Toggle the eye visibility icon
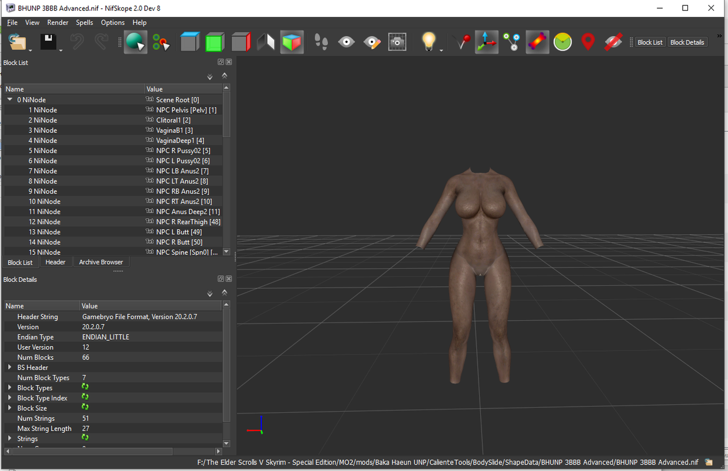The width and height of the screenshot is (728, 471). click(x=347, y=42)
